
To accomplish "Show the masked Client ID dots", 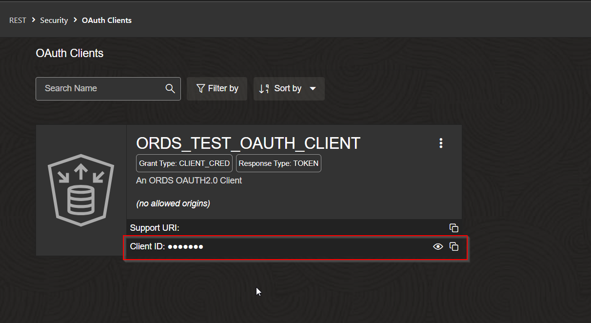I will pos(186,246).
